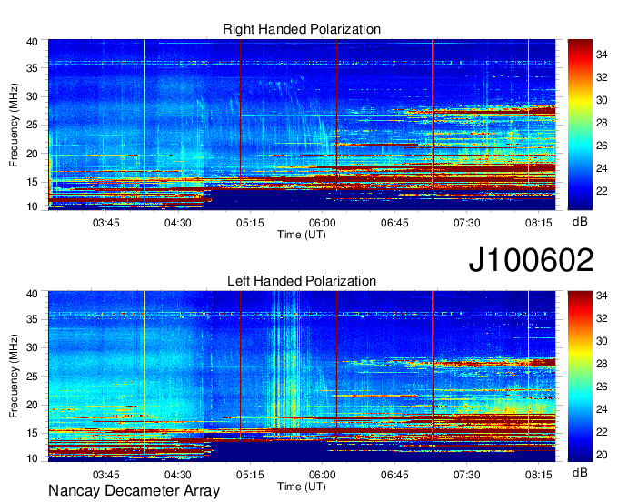Click 28 dB value on right-handed colorbar

602,123
